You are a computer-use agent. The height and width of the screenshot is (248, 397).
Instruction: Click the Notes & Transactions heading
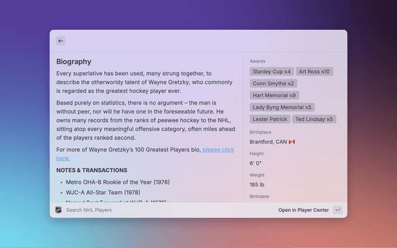click(92, 170)
